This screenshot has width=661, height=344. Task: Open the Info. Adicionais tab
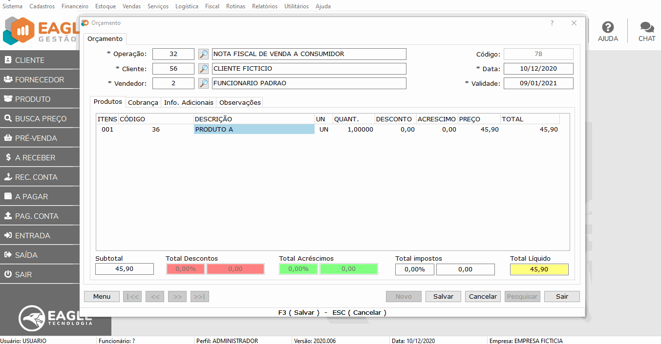tap(189, 102)
